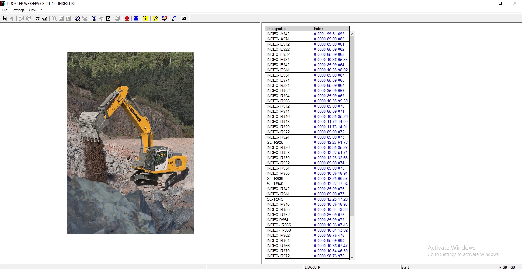
Task: Click the handshake icon in toolbar
Action: pos(165,19)
